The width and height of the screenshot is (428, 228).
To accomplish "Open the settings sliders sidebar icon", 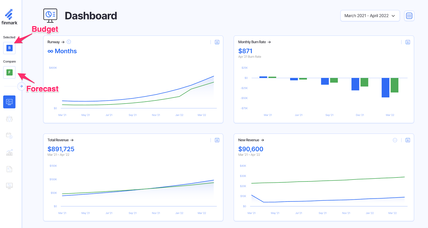I will click(9, 186).
